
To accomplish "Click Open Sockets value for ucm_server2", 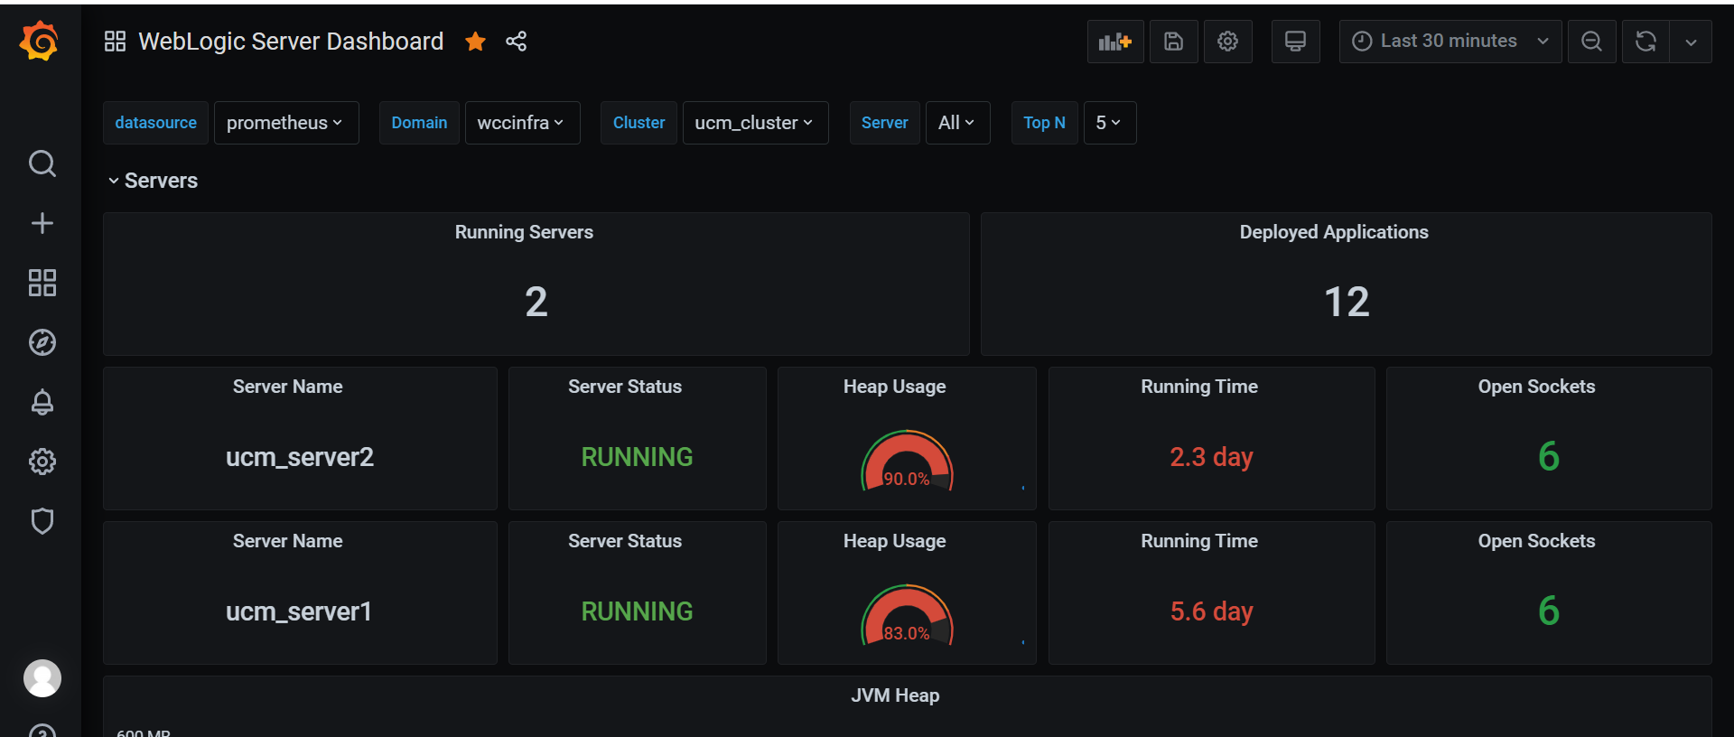I will click(x=1549, y=457).
